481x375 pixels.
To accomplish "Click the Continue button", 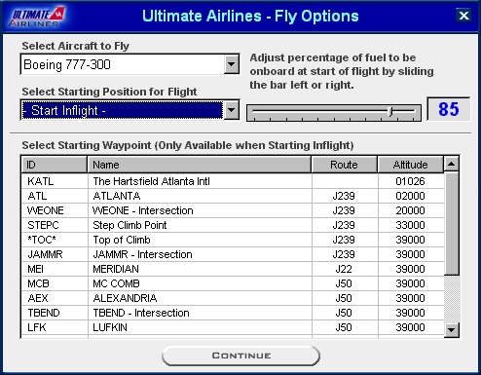I will (240, 356).
